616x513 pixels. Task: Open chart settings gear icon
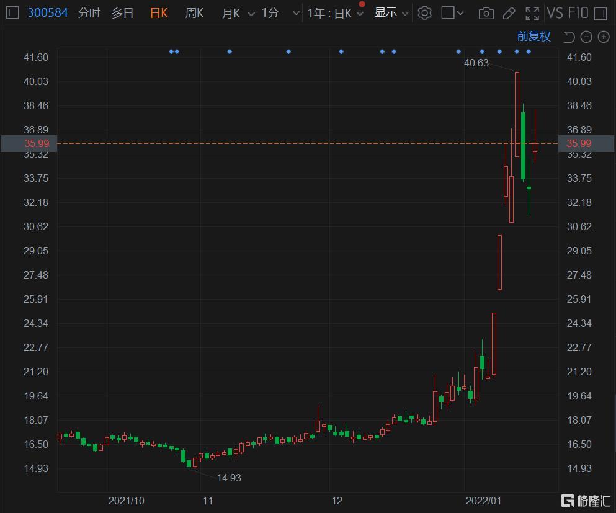click(x=425, y=13)
